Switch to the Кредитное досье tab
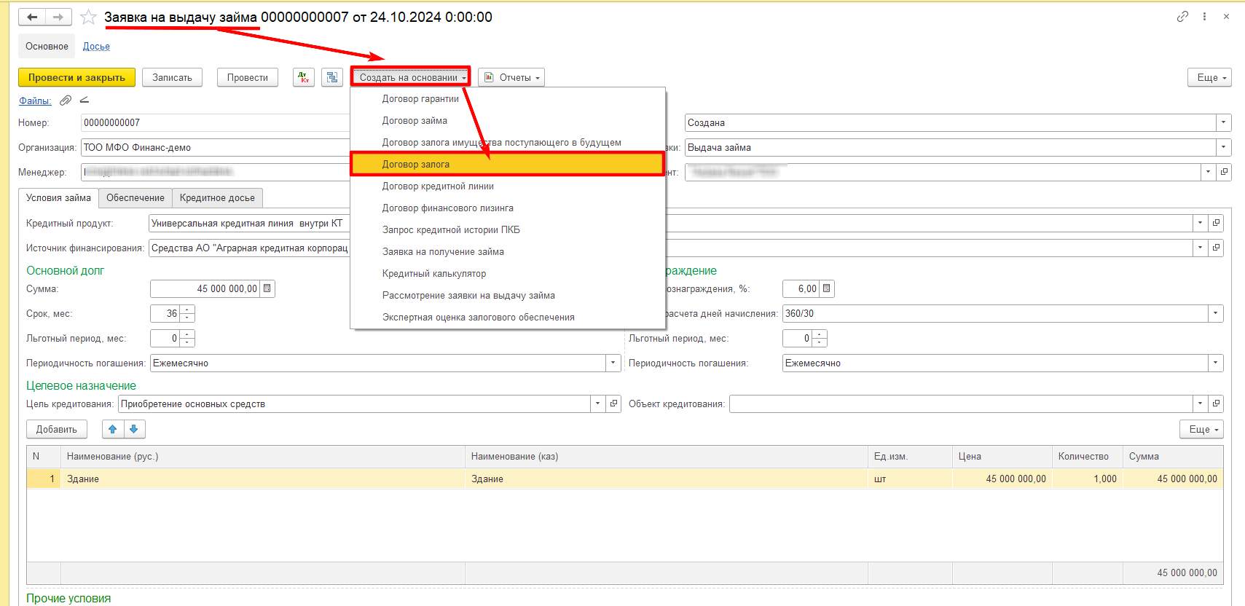This screenshot has height=606, width=1245. coord(217,198)
